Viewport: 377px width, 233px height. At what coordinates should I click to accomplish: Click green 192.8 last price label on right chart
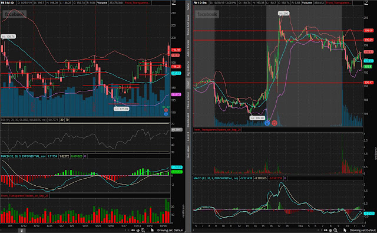pos(368,66)
